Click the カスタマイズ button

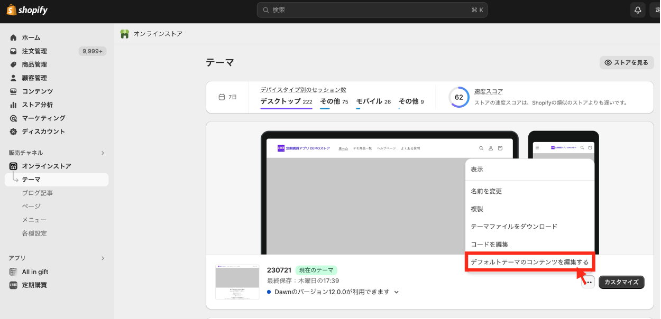[x=621, y=282]
